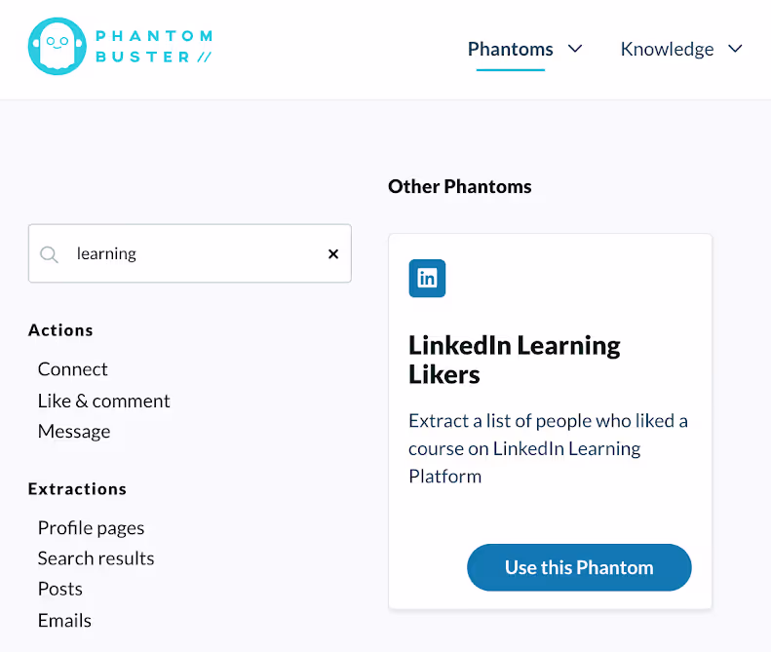Click the PHANTOM BUSTER wordmark text
The height and width of the screenshot is (652, 771).
coord(154,46)
